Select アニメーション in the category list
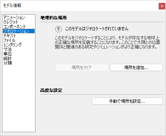 tap(19, 18)
